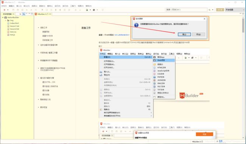The image size is (246, 144).
Task: Click the HBuilder logo image in the tutorial
Action: click(191, 95)
